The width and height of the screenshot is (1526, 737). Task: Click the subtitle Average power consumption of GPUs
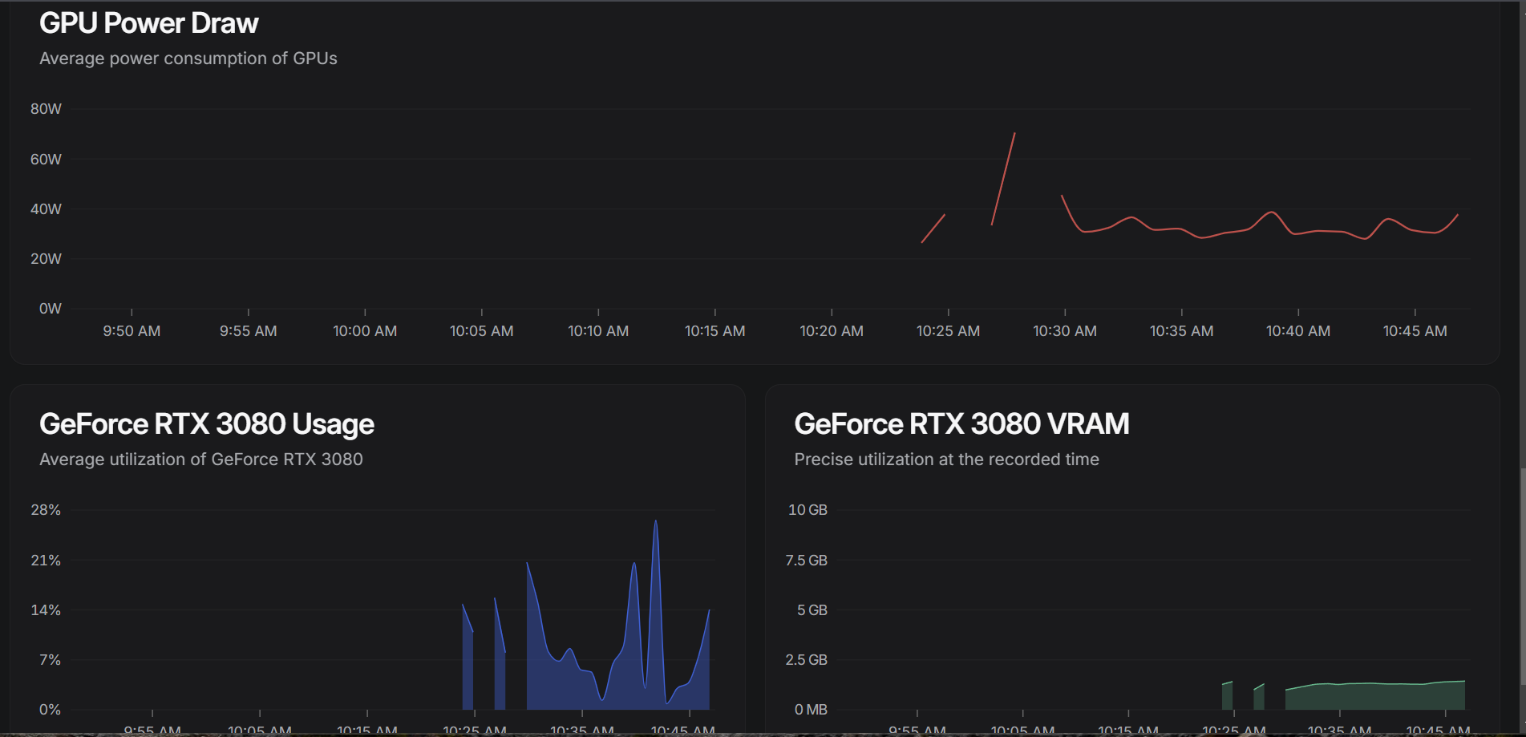(188, 58)
